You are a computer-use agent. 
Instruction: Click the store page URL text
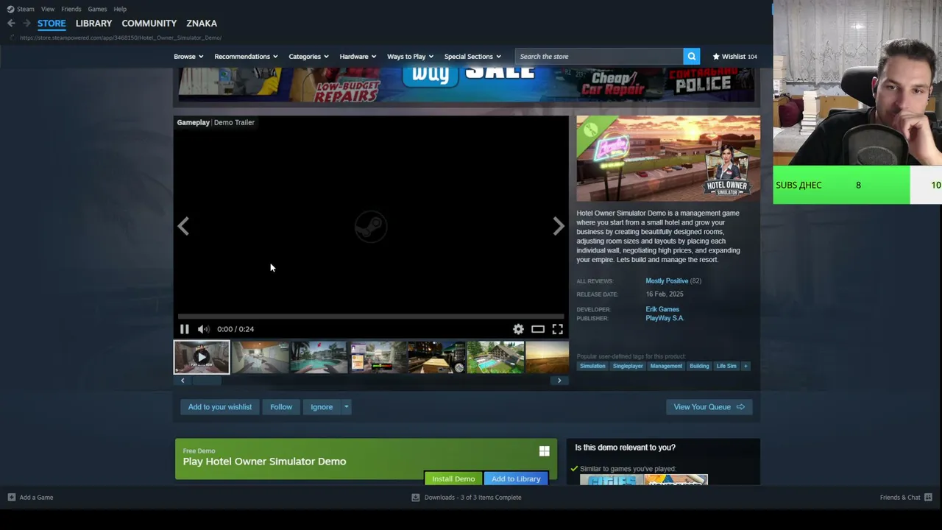click(x=121, y=38)
